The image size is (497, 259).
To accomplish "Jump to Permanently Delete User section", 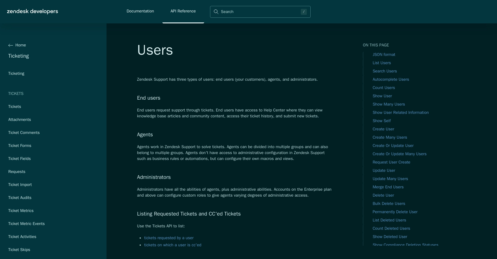I will point(395,212).
